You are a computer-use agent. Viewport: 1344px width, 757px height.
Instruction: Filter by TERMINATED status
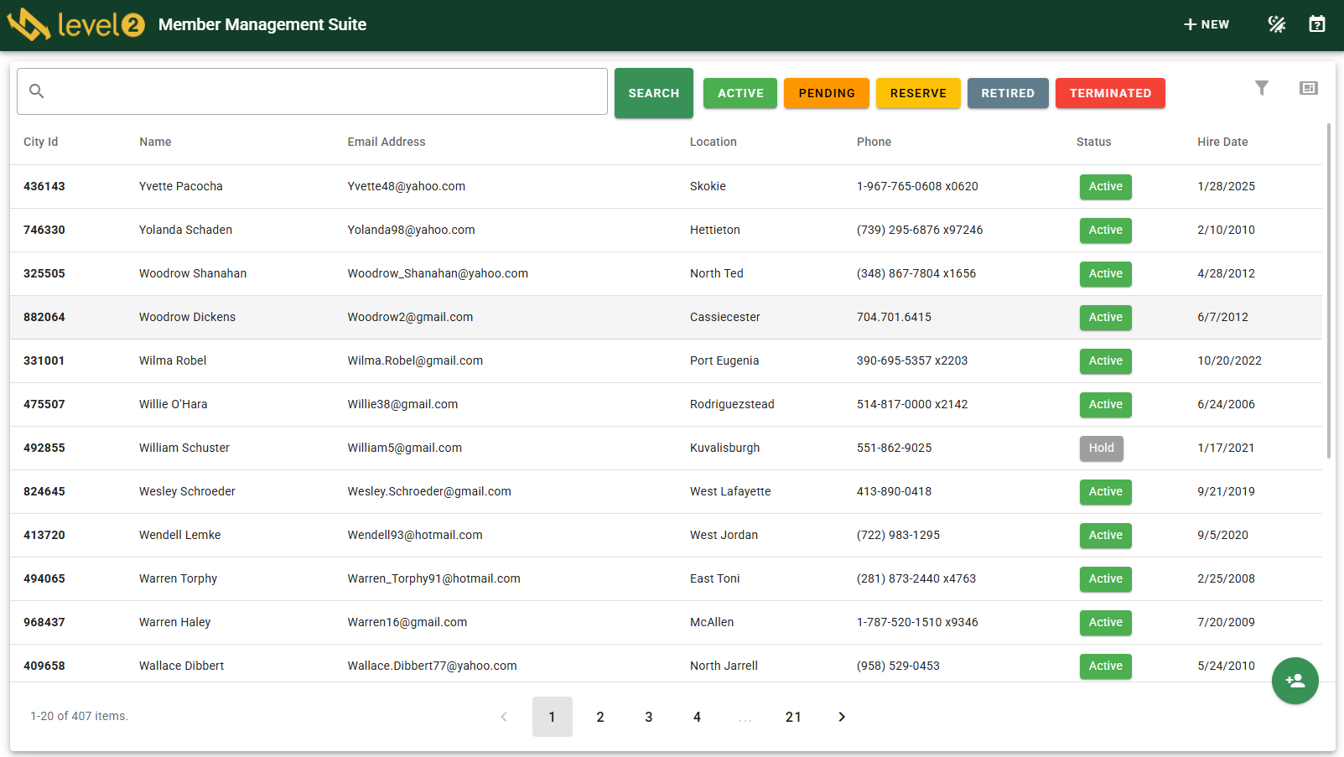pyautogui.click(x=1110, y=93)
